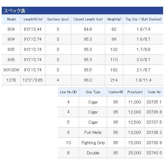Viewport: 166px width, 166px height.
Task: Click the スペック表 blue header bar
Action: point(82,11)
